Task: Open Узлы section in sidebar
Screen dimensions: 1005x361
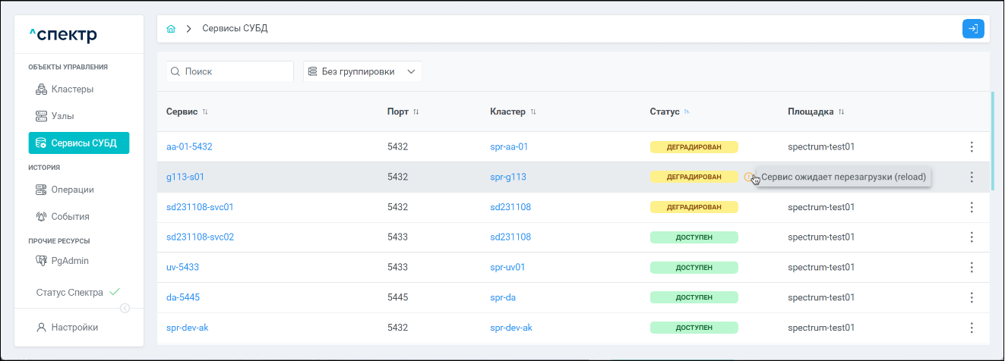Action: click(62, 116)
